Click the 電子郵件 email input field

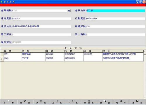pyautogui.click(x=42, y=35)
